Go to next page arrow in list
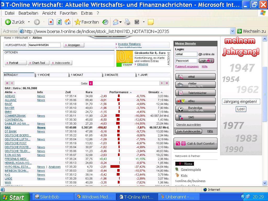This screenshot has height=201, width=268. [x=162, y=83]
